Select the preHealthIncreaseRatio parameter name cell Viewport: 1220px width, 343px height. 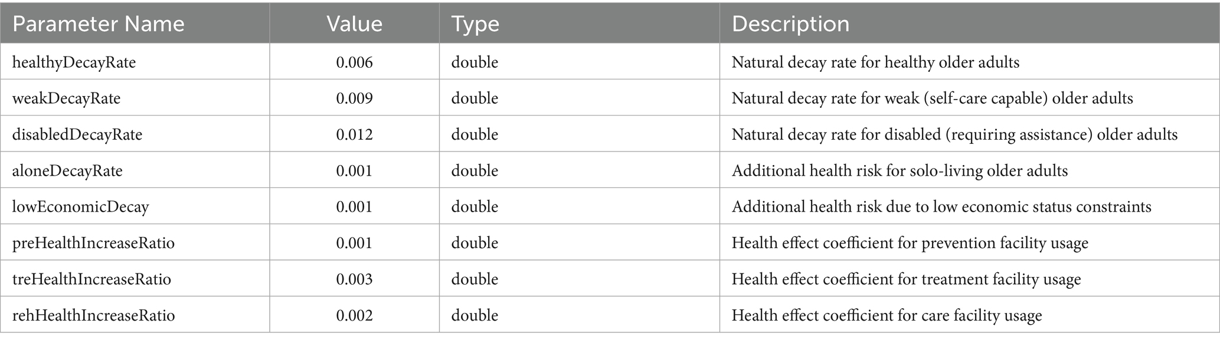pyautogui.click(x=93, y=243)
